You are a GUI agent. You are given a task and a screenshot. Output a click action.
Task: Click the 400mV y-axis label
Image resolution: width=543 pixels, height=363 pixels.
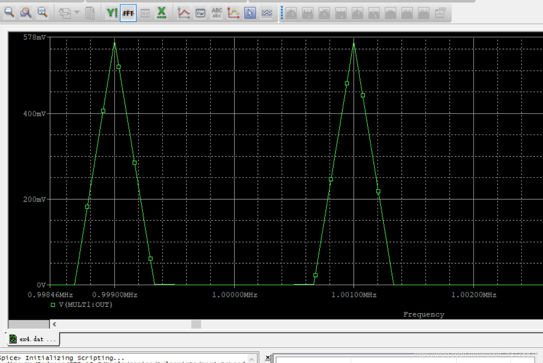(34, 114)
